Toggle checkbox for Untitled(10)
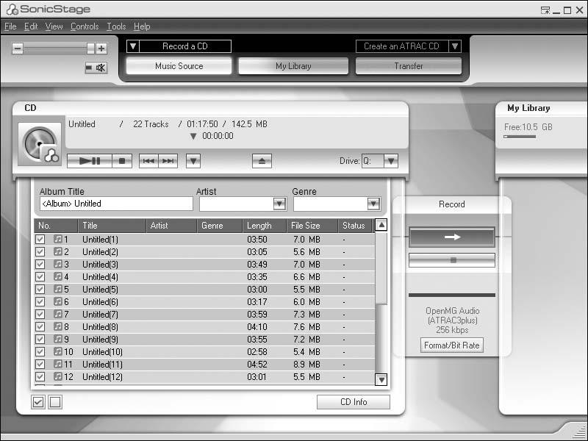Viewport: 588px width, 441px height. pyautogui.click(x=40, y=352)
